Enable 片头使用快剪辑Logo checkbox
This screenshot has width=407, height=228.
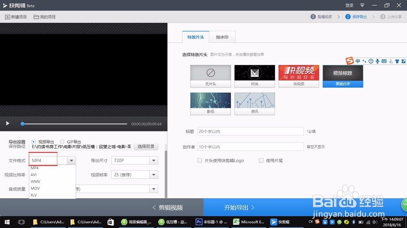tap(199, 161)
